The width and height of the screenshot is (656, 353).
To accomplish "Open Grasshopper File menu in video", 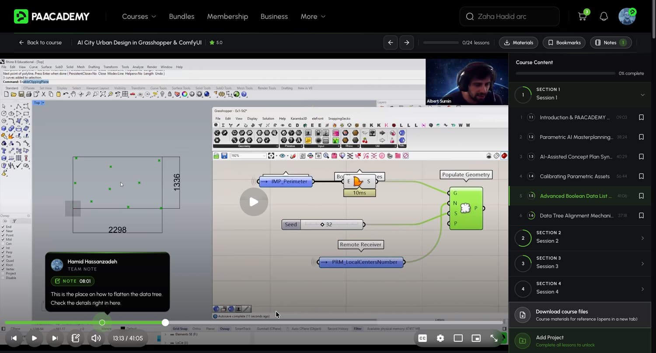I will coord(218,118).
